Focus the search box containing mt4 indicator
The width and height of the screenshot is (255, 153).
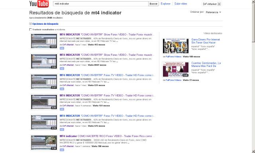(101, 4)
